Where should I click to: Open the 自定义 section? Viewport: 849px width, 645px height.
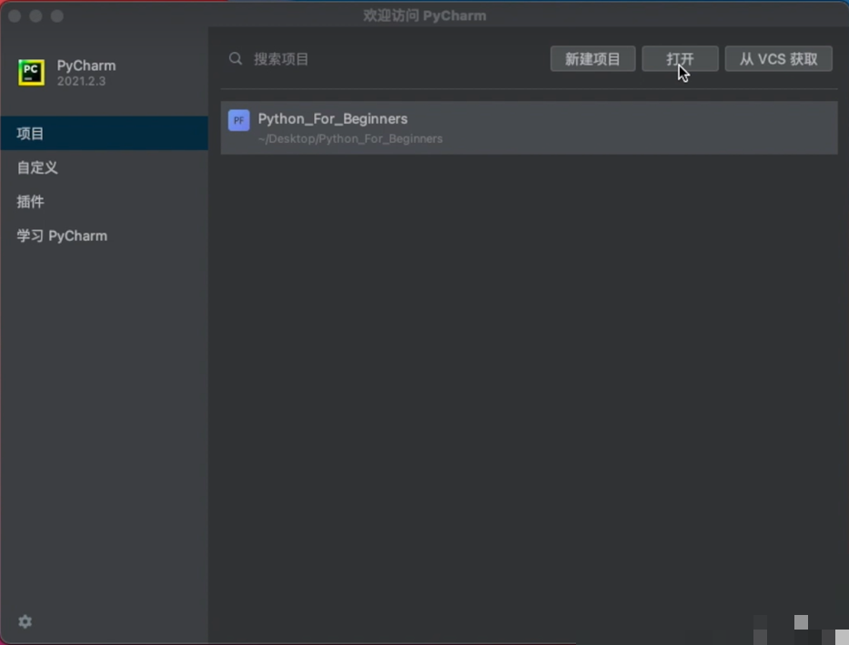click(x=104, y=167)
